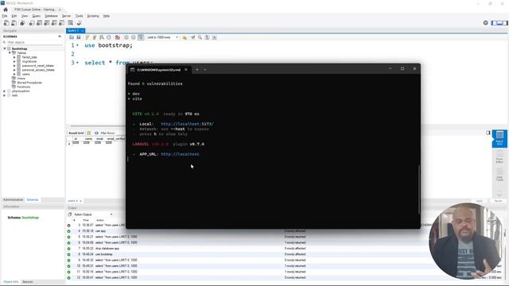The height and width of the screenshot is (286, 509).
Task: Select Functions in the schema tree
Action: pyautogui.click(x=23, y=87)
